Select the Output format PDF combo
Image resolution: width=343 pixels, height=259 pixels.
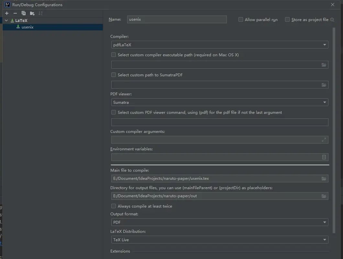coord(324,222)
